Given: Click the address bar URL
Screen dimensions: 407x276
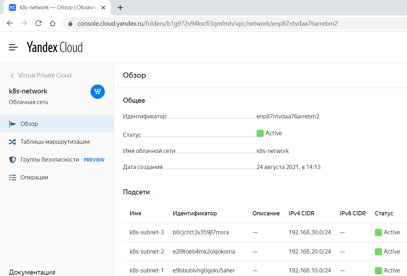Looking at the screenshot, I should [x=207, y=24].
